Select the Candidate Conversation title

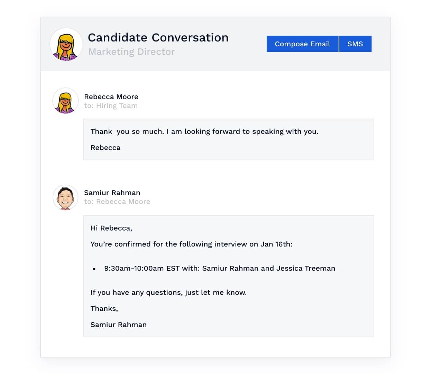coord(158,38)
